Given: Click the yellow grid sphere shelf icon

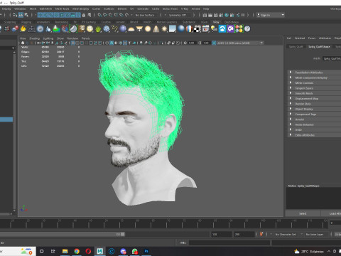Looking at the screenshot, I should (x=90, y=29).
